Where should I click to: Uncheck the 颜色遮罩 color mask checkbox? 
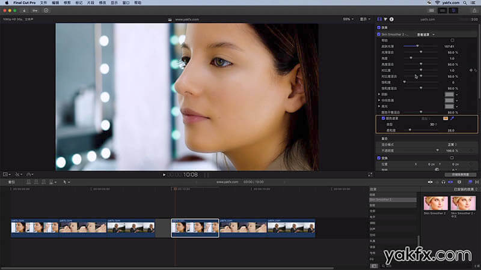(x=383, y=118)
